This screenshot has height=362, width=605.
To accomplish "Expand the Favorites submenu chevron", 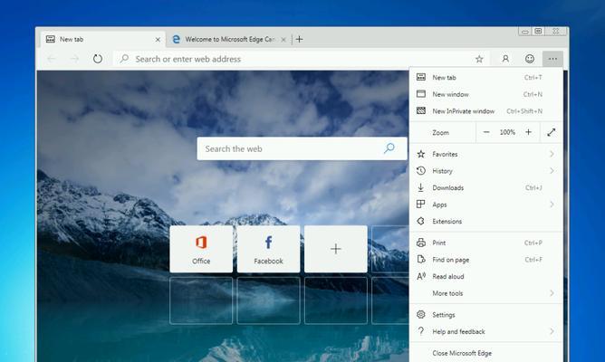I will 552,154.
